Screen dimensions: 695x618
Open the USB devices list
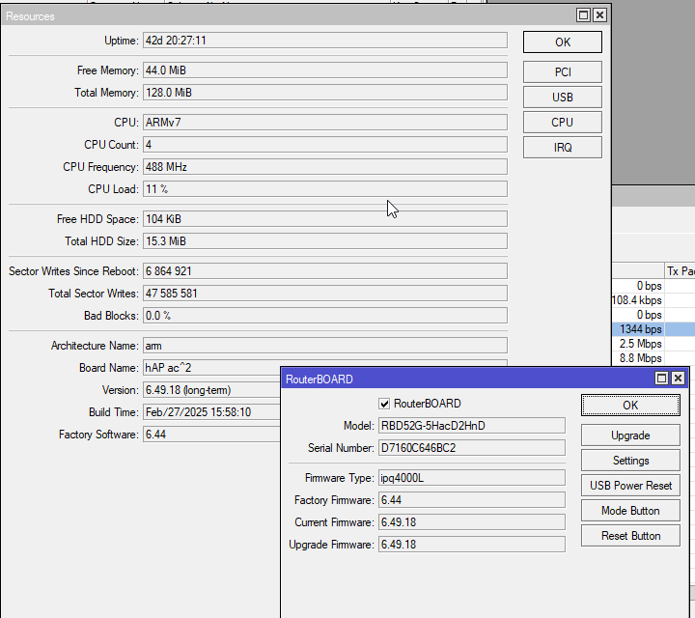point(563,98)
